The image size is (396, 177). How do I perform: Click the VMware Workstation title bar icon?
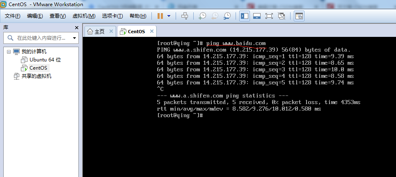coord(4,4)
